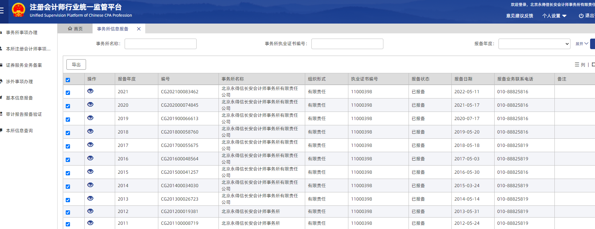Switch to the 首页 tab
Image resolution: width=595 pixels, height=229 pixels.
[x=75, y=29]
